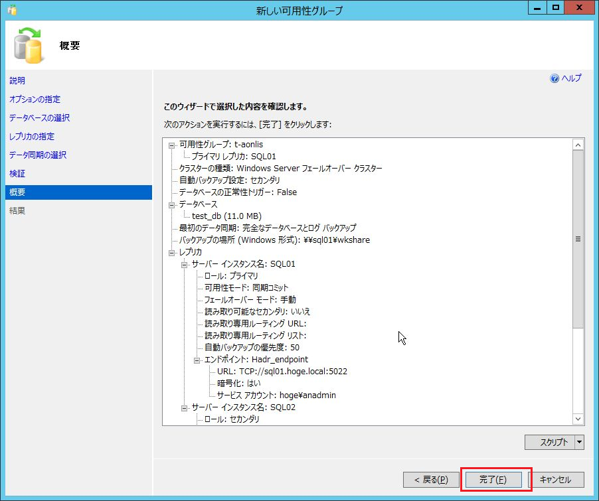Select the test_db (11.0 MB) tree item
This screenshot has width=599, height=501.
226,216
